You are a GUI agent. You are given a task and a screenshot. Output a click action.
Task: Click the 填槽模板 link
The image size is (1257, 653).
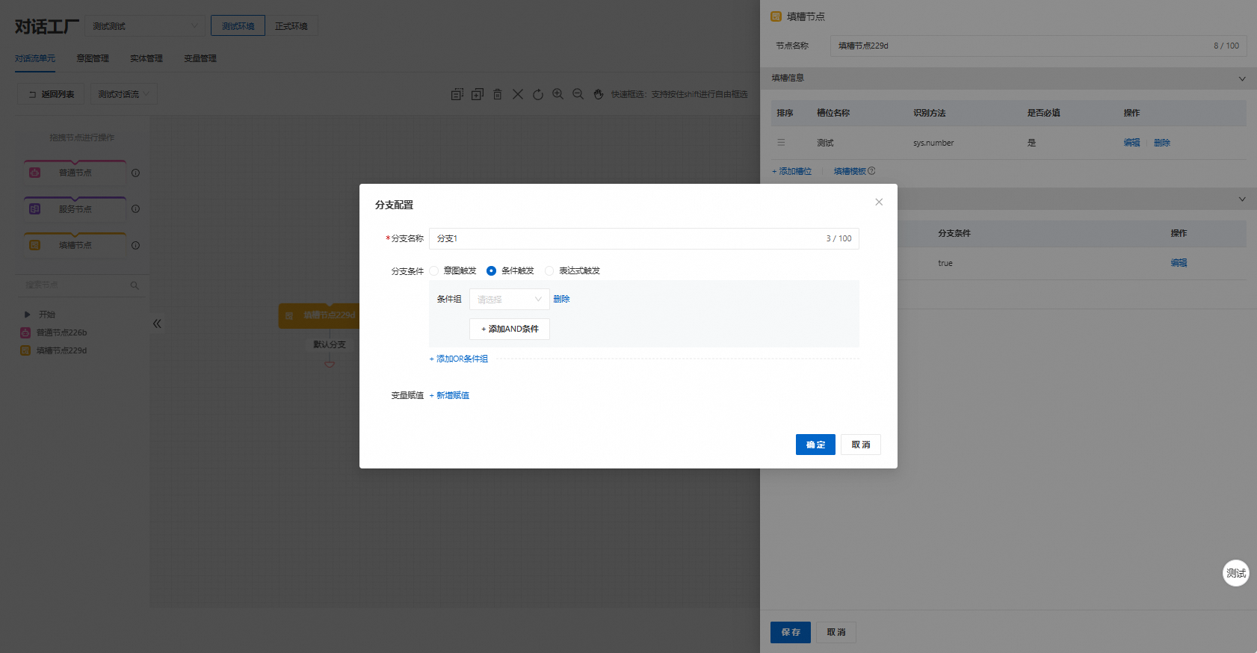pyautogui.click(x=850, y=172)
